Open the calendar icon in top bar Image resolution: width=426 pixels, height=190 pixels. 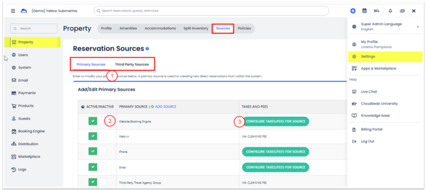(365, 11)
